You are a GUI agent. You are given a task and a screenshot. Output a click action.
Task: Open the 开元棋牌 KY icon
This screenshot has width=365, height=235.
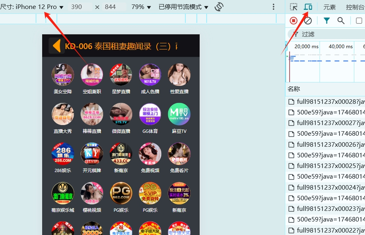click(92, 154)
